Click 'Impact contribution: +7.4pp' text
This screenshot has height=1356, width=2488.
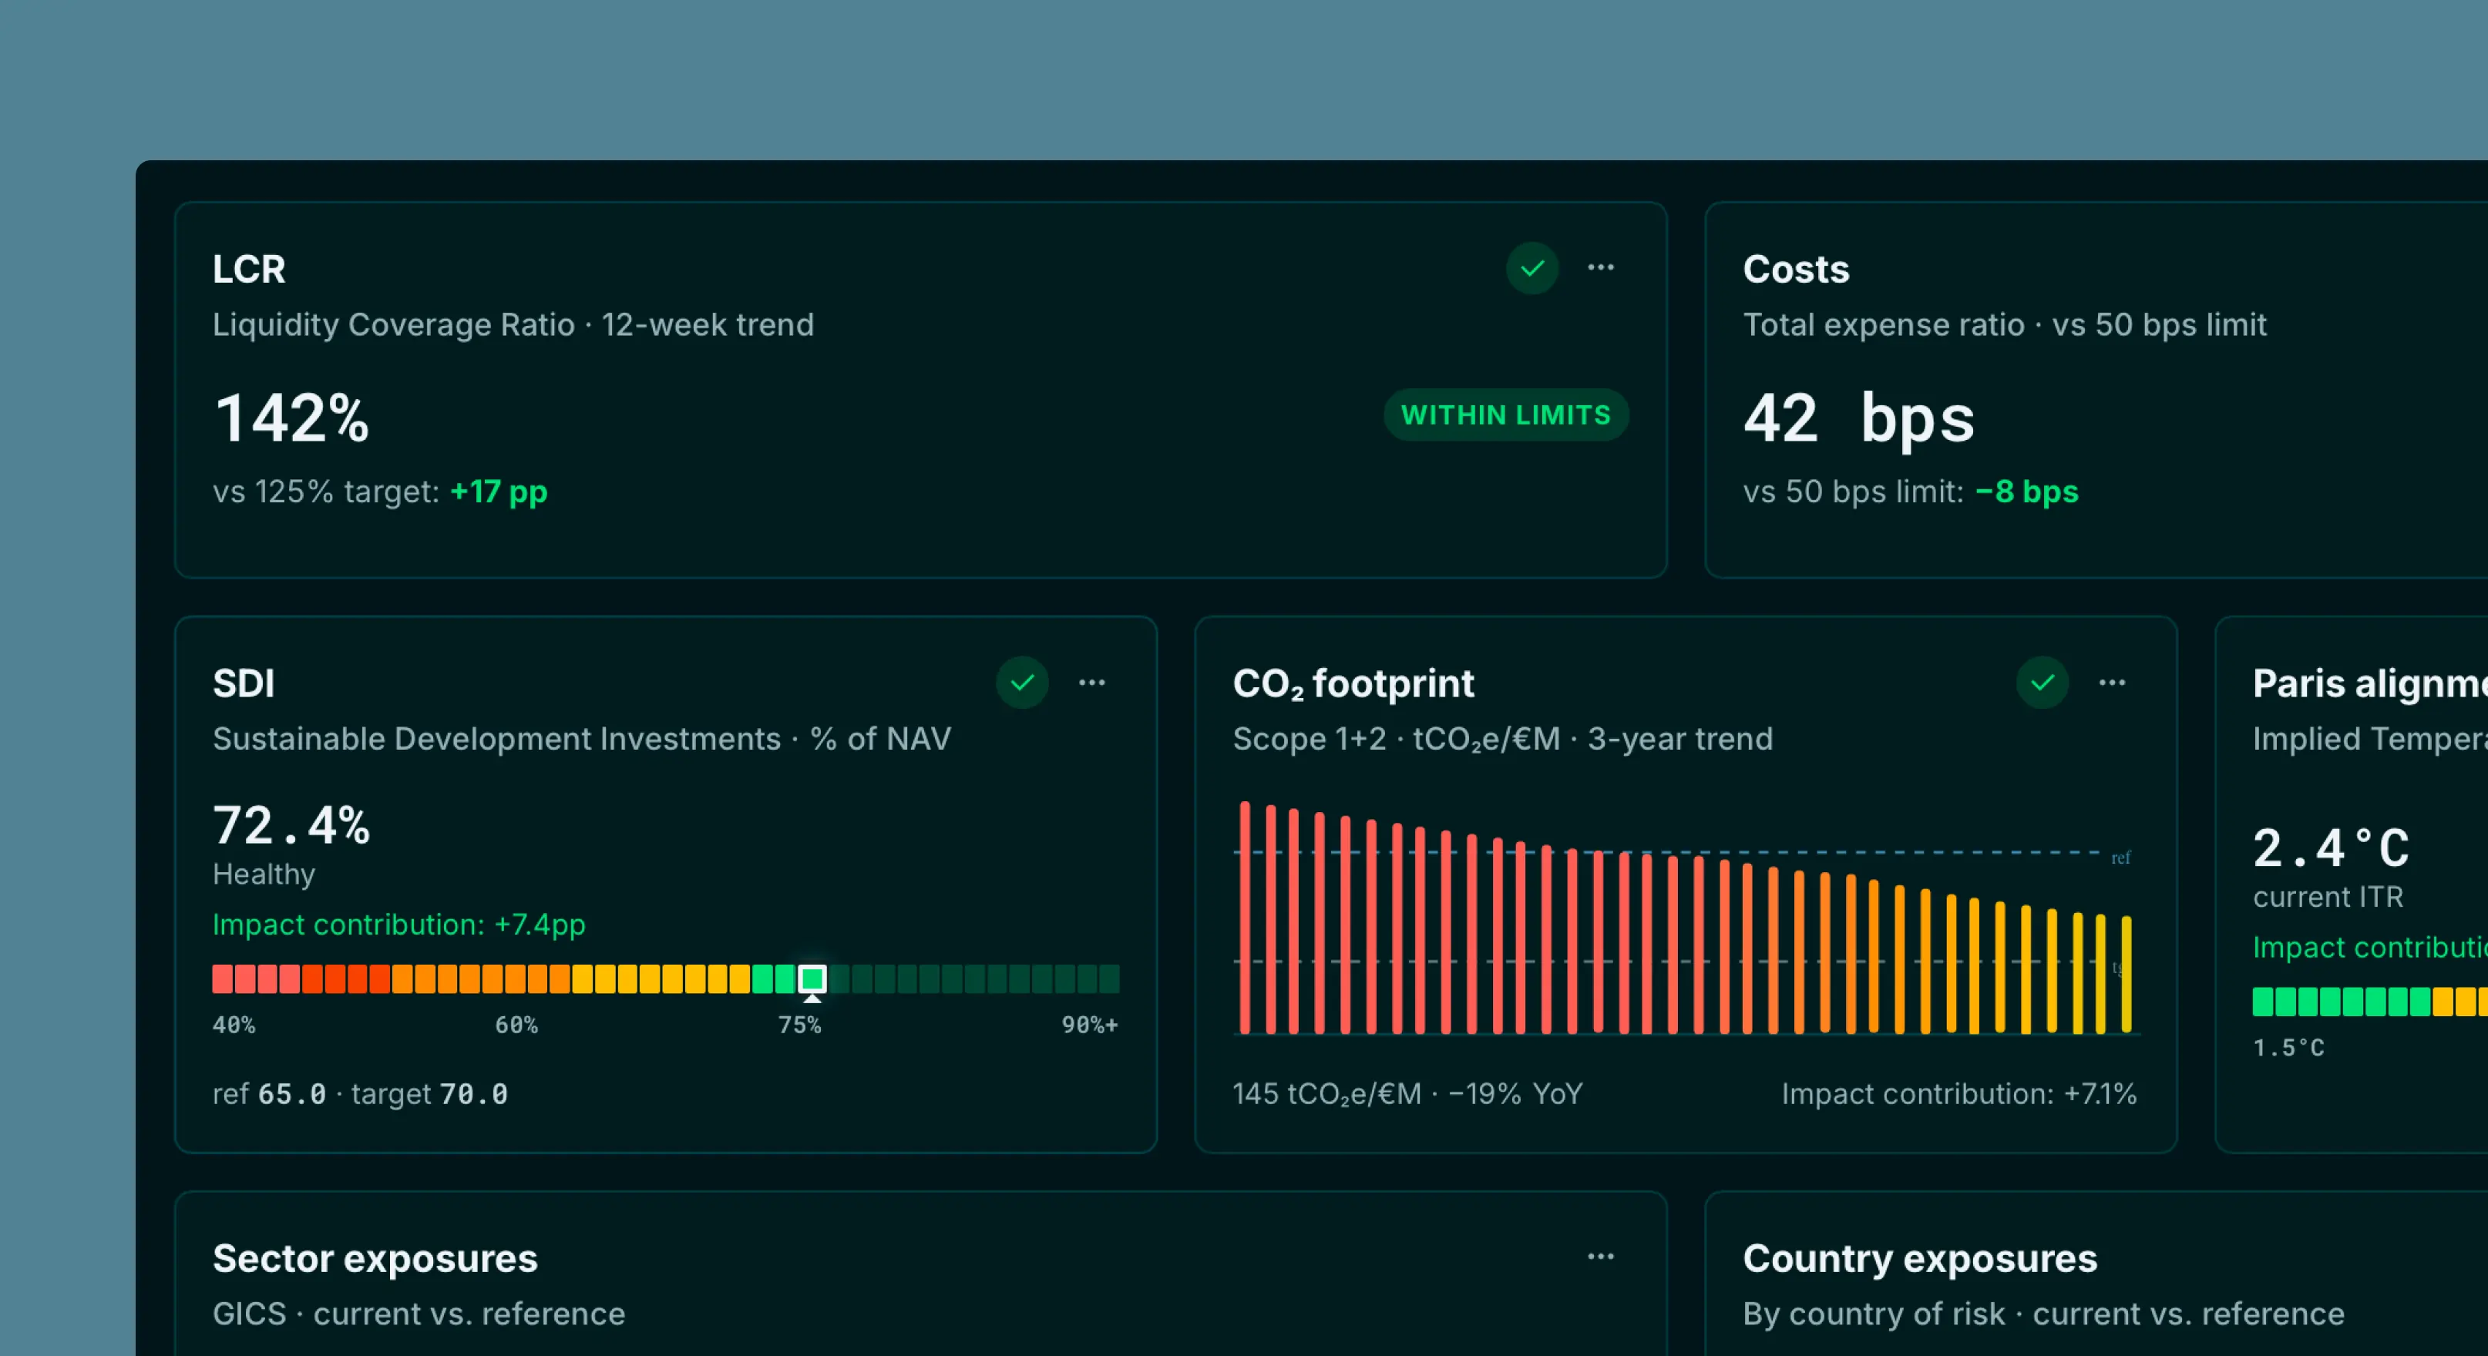point(399,925)
